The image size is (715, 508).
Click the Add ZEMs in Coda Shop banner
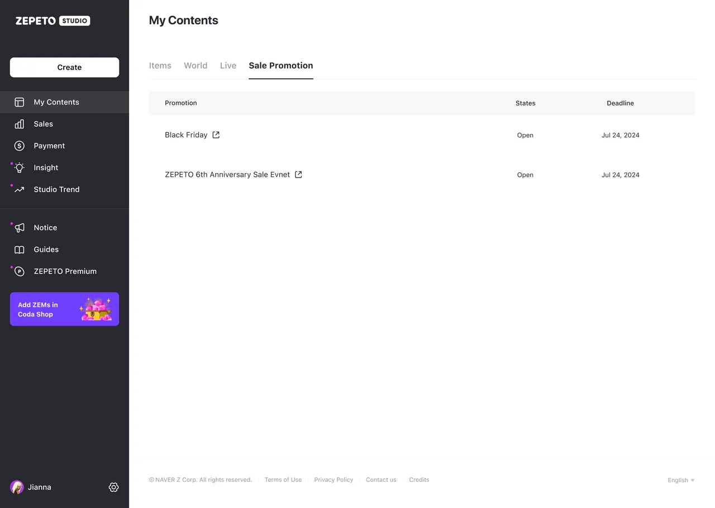[x=64, y=309]
